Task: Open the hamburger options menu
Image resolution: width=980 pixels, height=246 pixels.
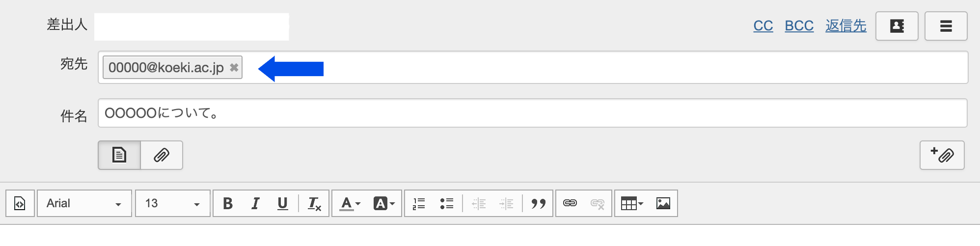Action: [946, 26]
